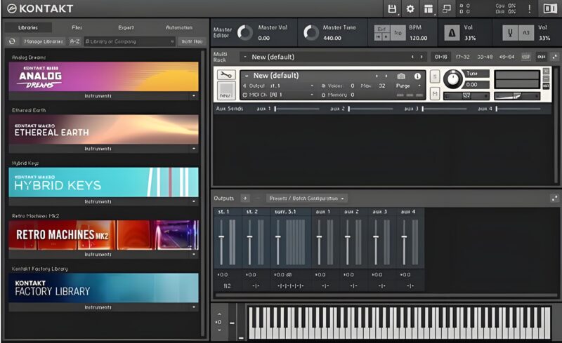The image size is (562, 343).
Task: Click the Master Vol knob
Action: click(245, 32)
